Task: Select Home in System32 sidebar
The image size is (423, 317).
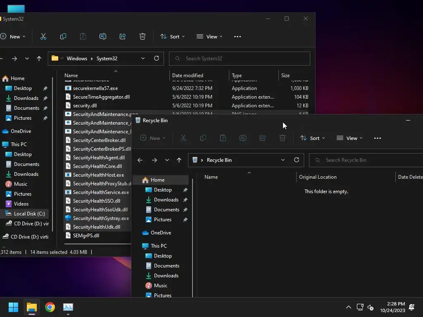Action: click(17, 78)
